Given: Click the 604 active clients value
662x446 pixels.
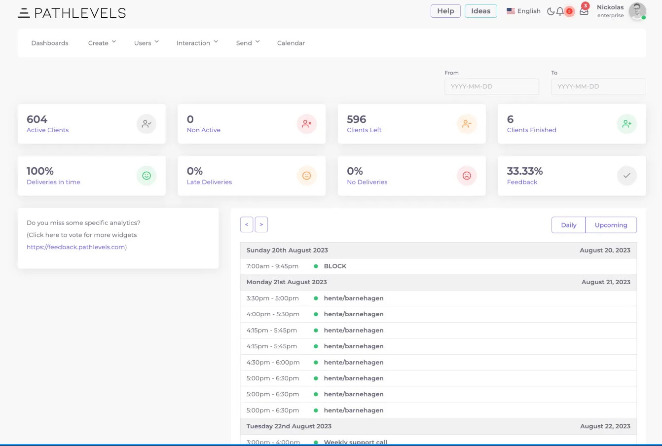Looking at the screenshot, I should 37,119.
